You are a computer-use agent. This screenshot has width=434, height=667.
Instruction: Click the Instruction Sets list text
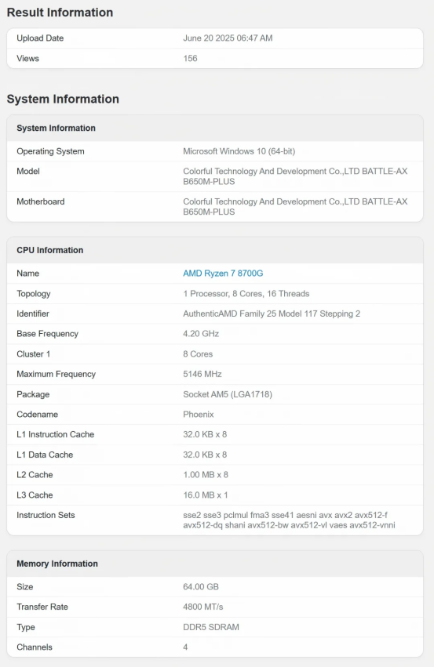coord(289,520)
